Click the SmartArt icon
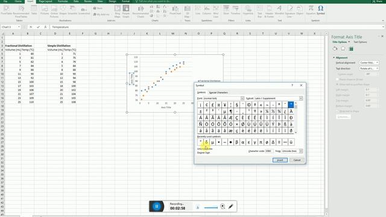The width and height of the screenshot is (386, 217). (72, 9)
